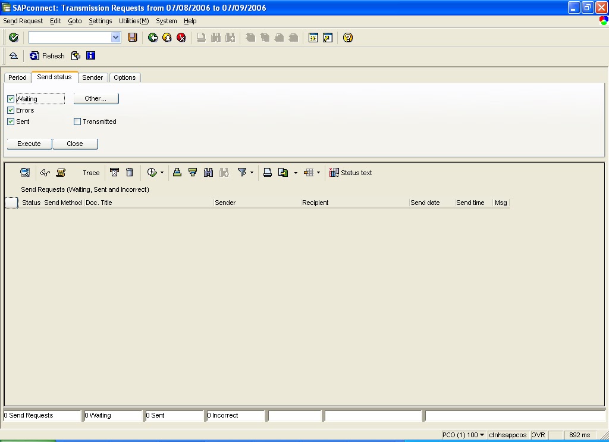
Task: Click the '0 Incorrect' status field
Action: pos(236,416)
